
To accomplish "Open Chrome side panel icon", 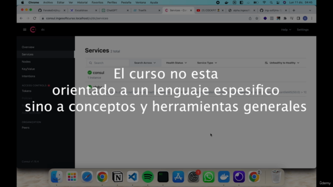I will [x=298, y=18].
